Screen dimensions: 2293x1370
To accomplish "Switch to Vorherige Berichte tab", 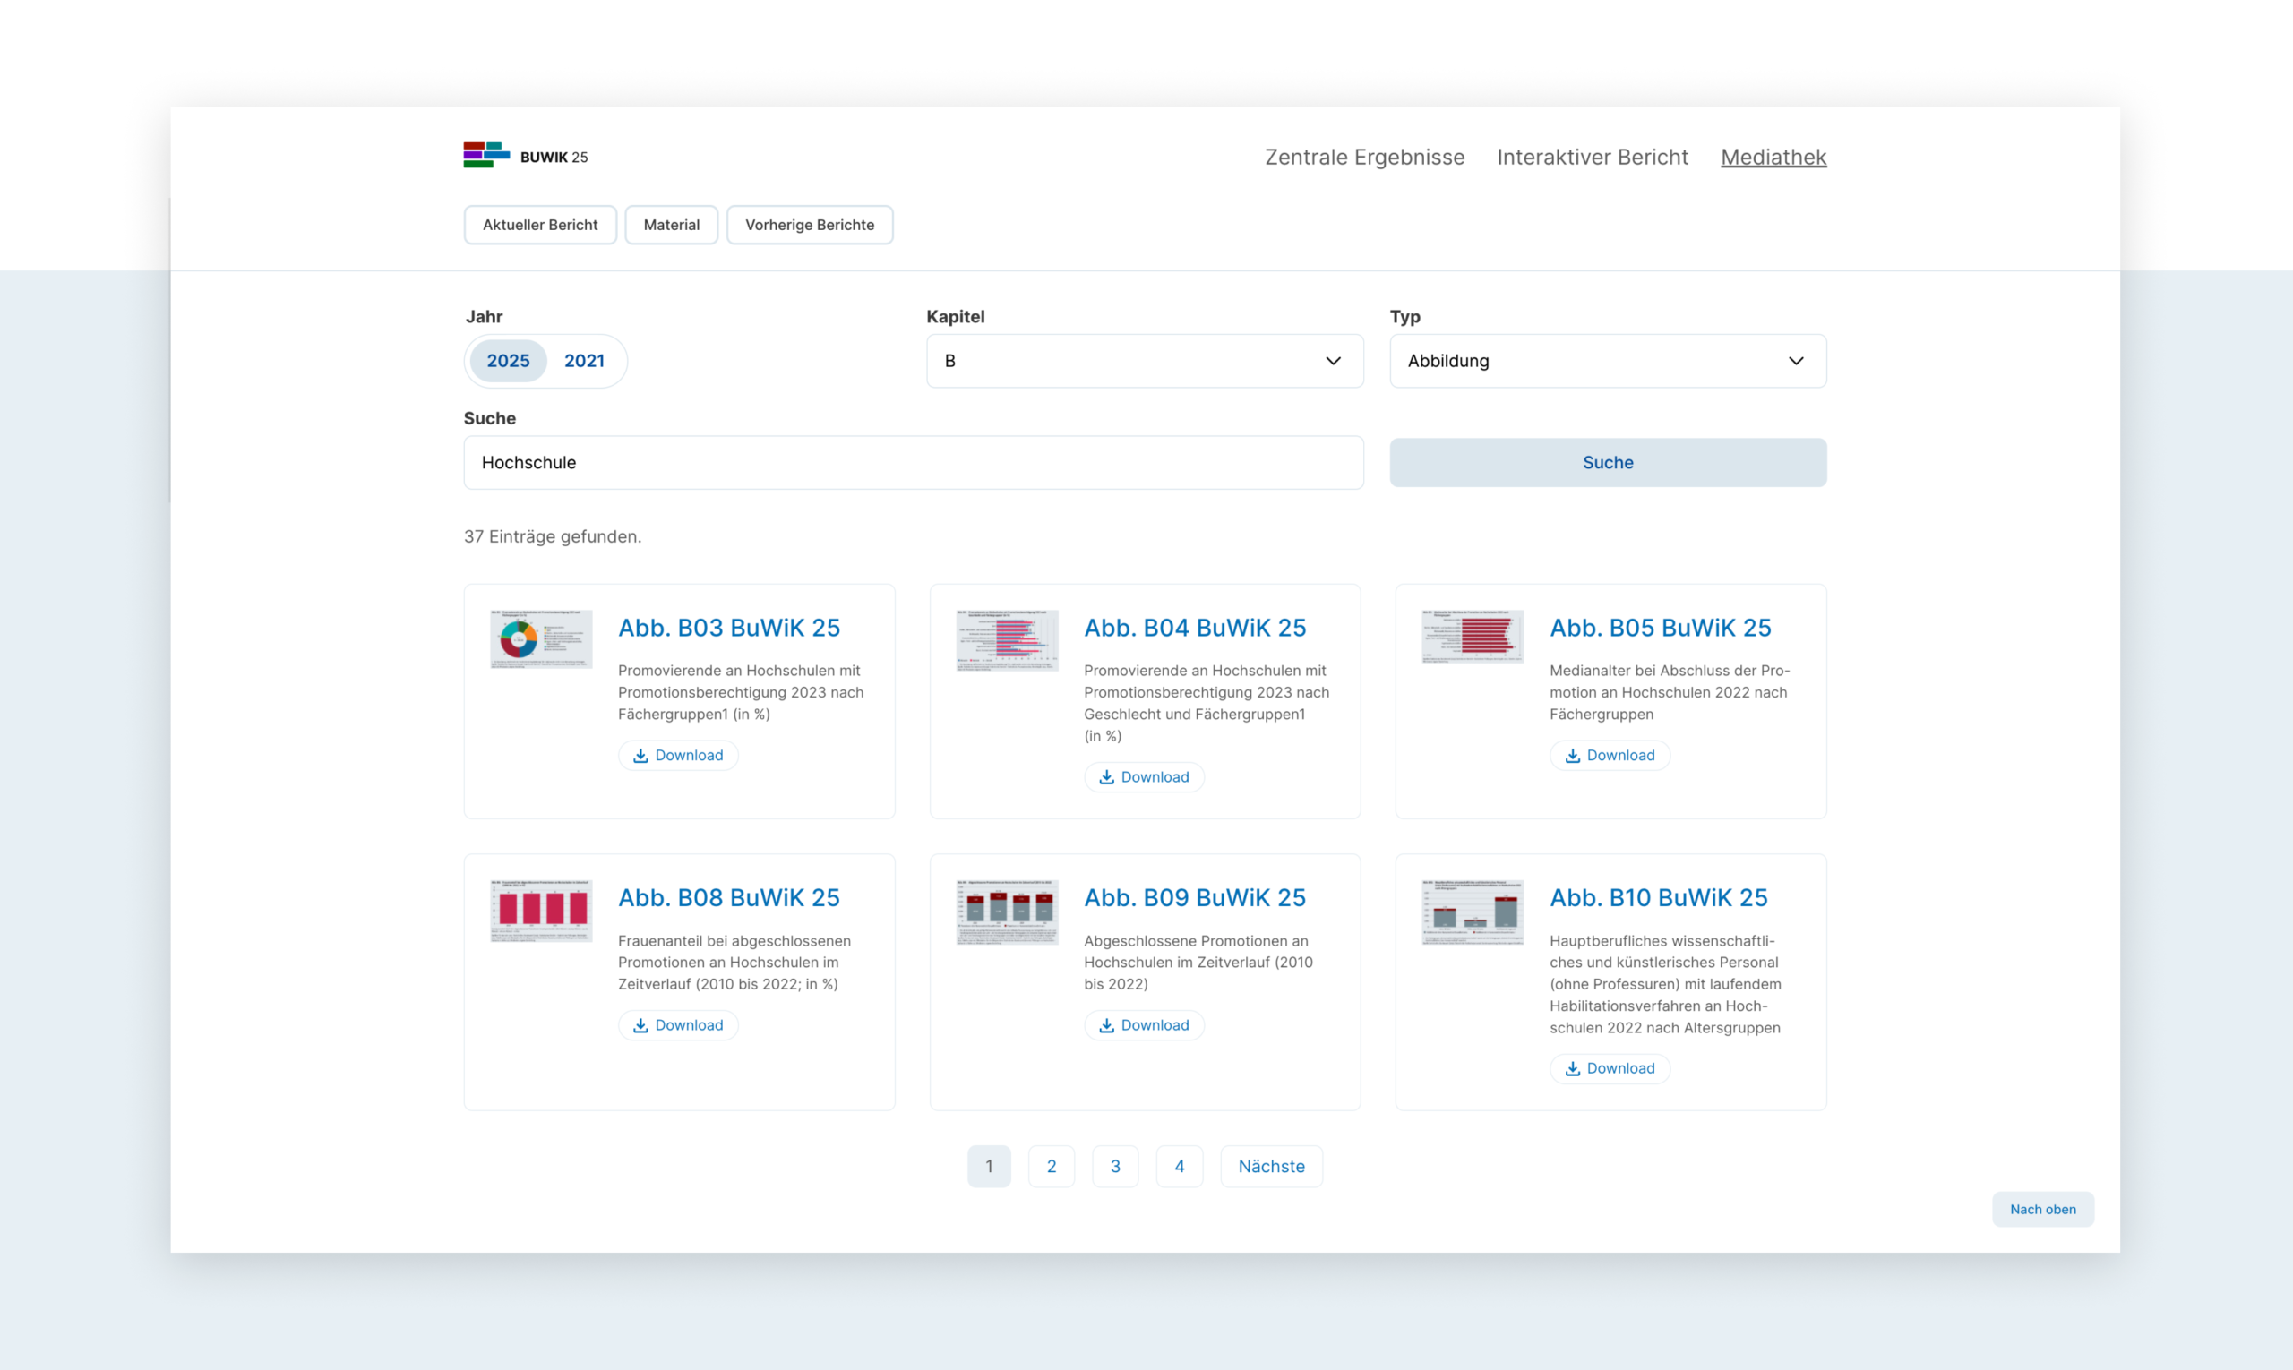I will pos(809,226).
